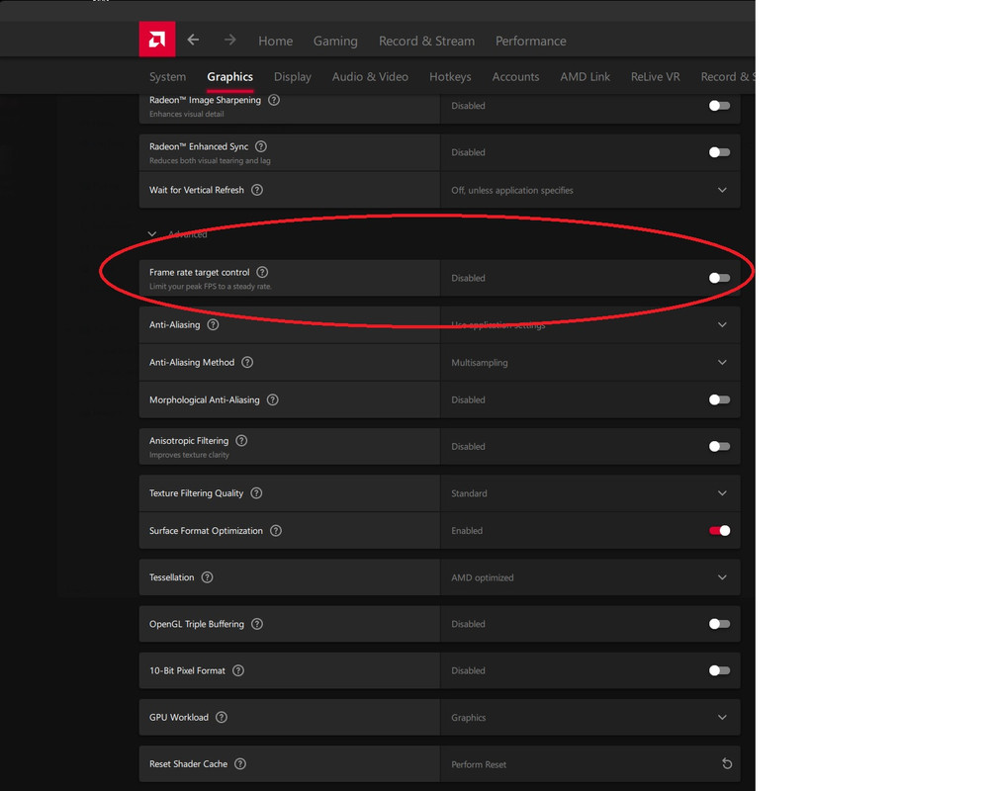The height and width of the screenshot is (791, 995).
Task: Click the Tessellation label
Action: (x=171, y=577)
